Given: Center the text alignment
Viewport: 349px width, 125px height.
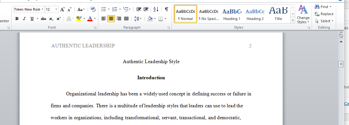Looking at the screenshot, I should [x=111, y=19].
